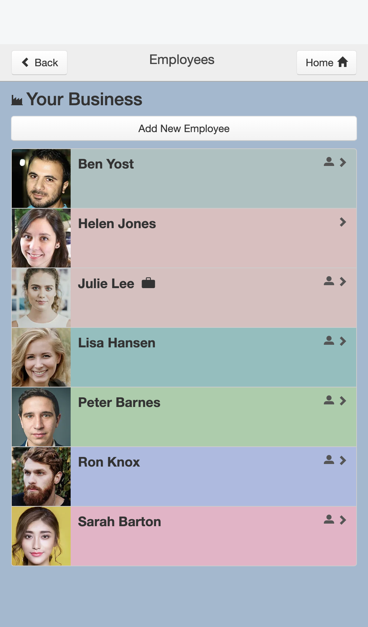
Task: Open Helen Jones via her chevron arrow
Action: 343,222
